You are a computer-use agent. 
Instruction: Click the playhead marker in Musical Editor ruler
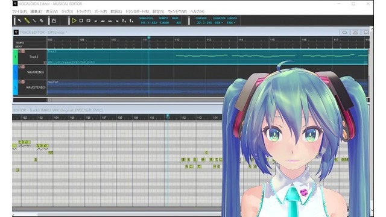click(x=168, y=115)
